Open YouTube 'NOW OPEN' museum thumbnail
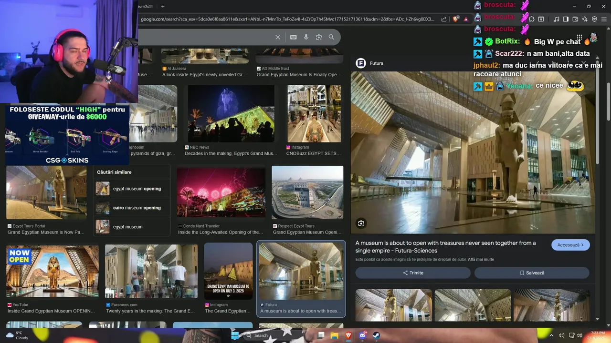This screenshot has width=611, height=343. 53,271
